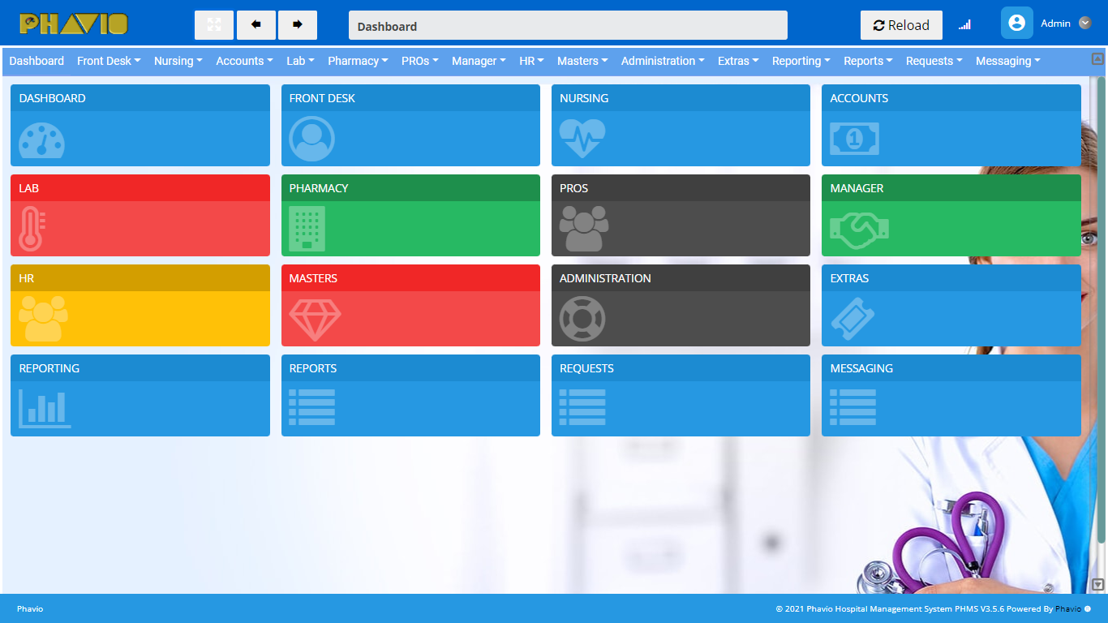Expand the Nursing menu
Image resolution: width=1108 pixels, height=623 pixels.
tap(178, 61)
